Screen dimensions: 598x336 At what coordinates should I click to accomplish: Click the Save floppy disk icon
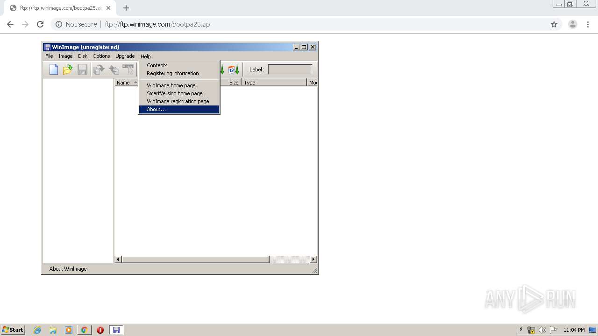tap(82, 70)
